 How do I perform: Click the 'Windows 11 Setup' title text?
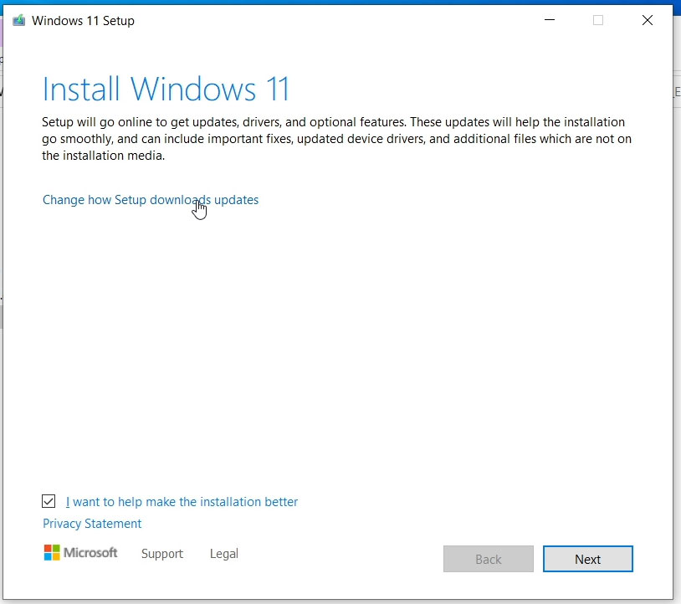pyautogui.click(x=83, y=21)
